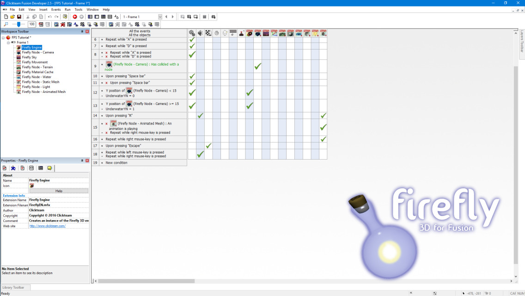Screen dimensions: 525x296
Task: Click the zoom percentage input field showing 100
Action: coord(31,24)
